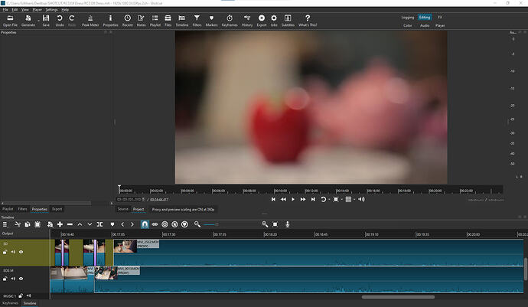This screenshot has width=528, height=307.
Task: Open the Notes panel
Action: 141,21
